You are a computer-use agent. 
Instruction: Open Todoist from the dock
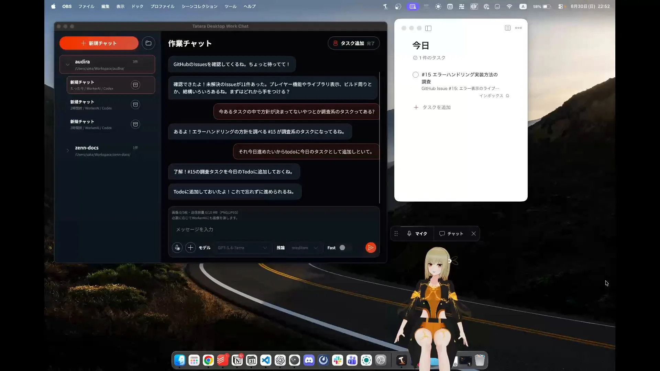pos(223,360)
